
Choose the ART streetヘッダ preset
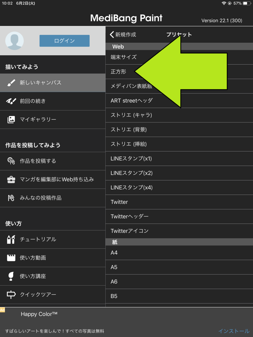click(x=179, y=101)
